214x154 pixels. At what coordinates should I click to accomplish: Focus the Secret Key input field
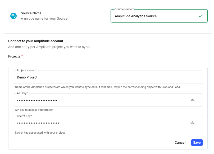pyautogui.click(x=108, y=123)
